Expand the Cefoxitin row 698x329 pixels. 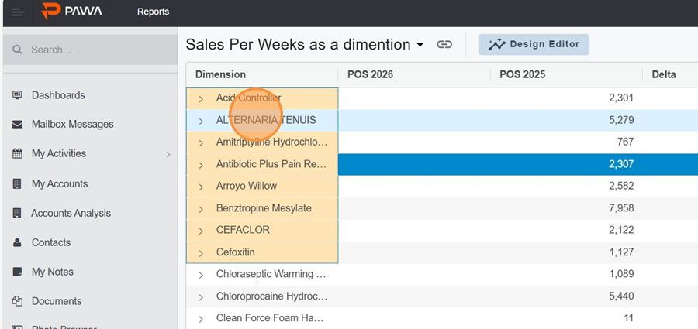pyautogui.click(x=201, y=253)
